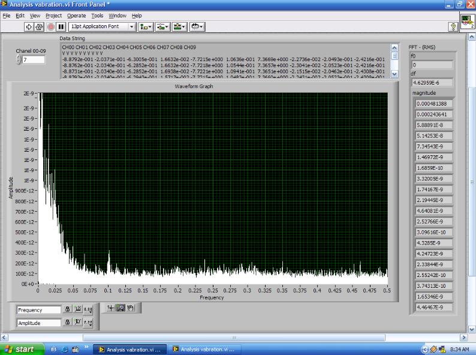Select the graph panning hand tool
The image size is (476, 355).
click(x=130, y=308)
